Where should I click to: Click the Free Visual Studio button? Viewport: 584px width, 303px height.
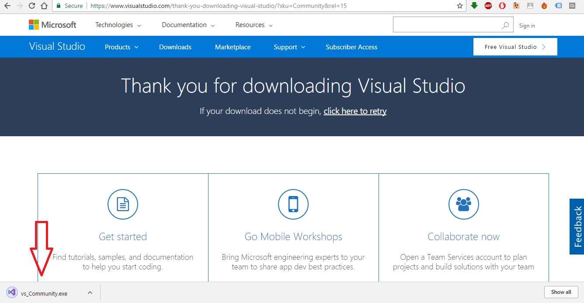tap(515, 47)
